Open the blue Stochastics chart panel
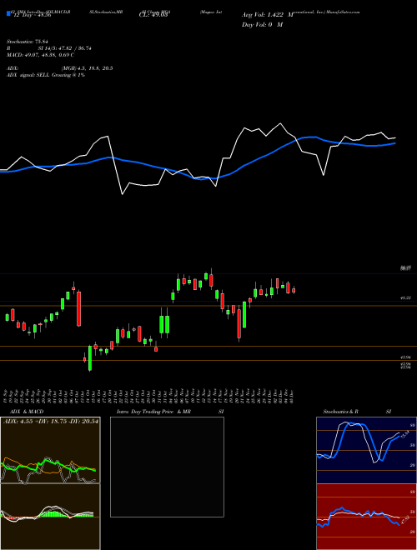The image size is (417, 550). (x=366, y=450)
